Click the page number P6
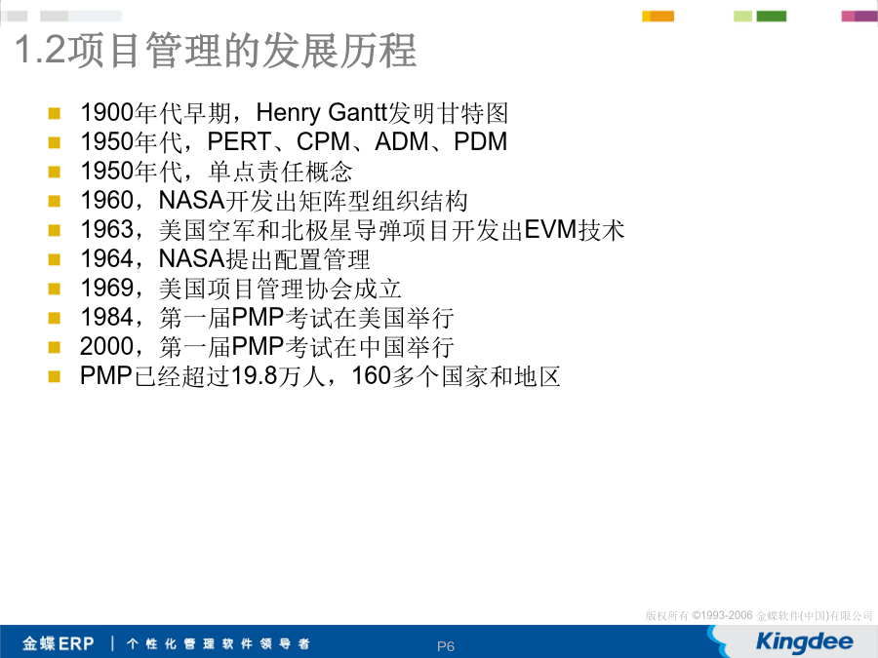This screenshot has width=878, height=658. point(446,646)
